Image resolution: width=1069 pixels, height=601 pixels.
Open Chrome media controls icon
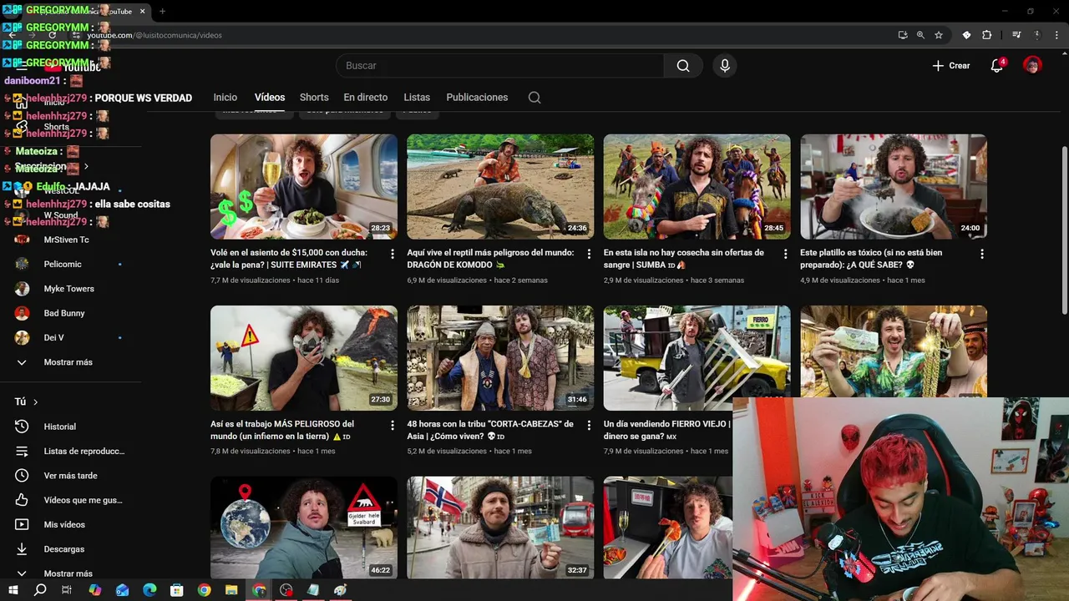tap(1016, 35)
